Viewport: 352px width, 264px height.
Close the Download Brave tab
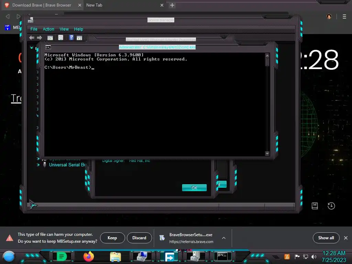80,5
